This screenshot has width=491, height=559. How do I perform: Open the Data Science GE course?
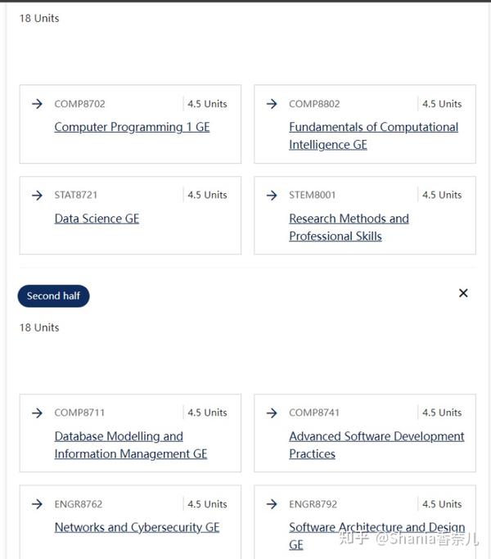[x=97, y=219]
